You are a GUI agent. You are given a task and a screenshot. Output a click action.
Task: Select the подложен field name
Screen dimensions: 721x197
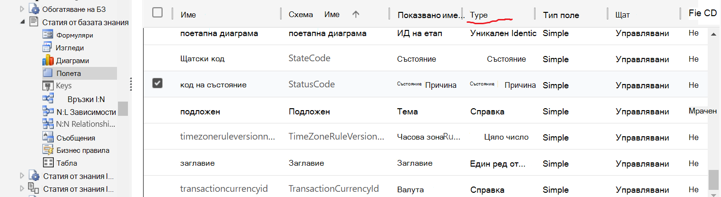200,112
